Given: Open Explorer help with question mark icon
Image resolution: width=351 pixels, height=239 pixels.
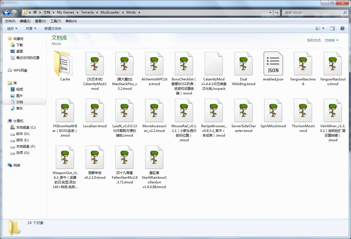Looking at the screenshot, I should [342, 28].
